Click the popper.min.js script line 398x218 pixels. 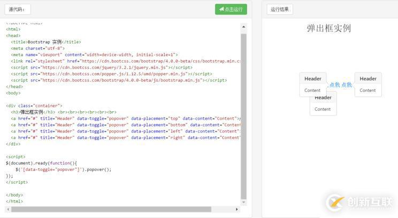(112, 74)
